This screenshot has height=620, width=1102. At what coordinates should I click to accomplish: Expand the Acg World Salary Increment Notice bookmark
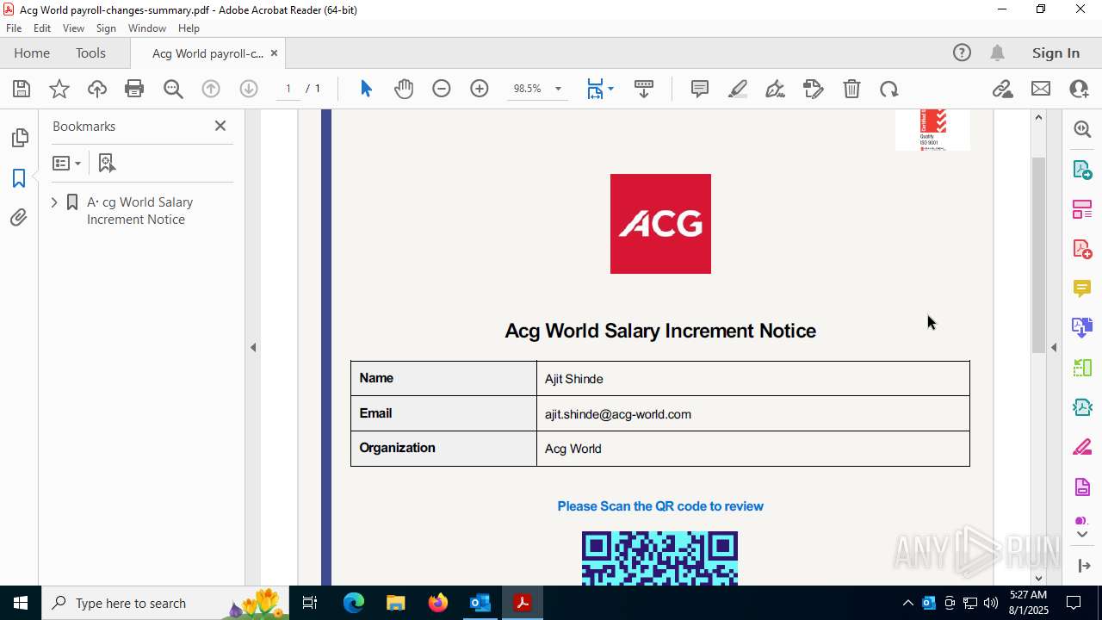coord(54,202)
